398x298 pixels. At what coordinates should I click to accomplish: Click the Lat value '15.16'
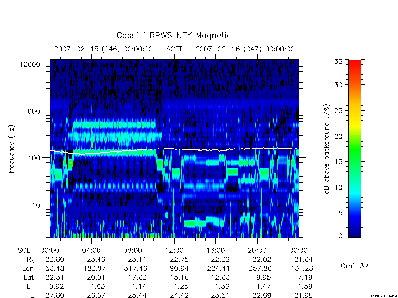point(179,277)
